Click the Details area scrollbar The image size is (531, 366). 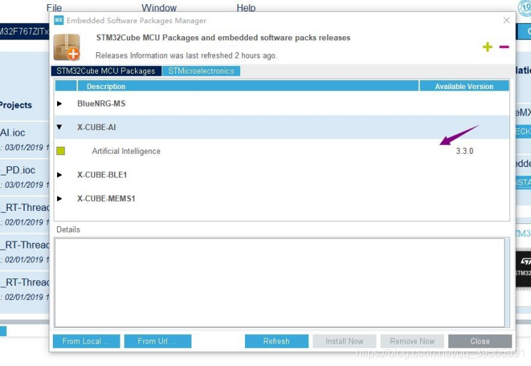[x=507, y=283]
